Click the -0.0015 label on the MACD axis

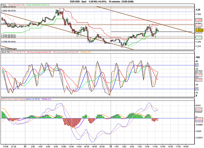pyautogui.click(x=199, y=138)
